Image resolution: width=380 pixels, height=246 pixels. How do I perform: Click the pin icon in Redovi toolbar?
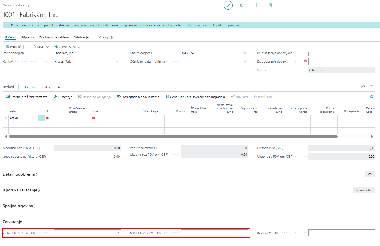tap(371, 97)
